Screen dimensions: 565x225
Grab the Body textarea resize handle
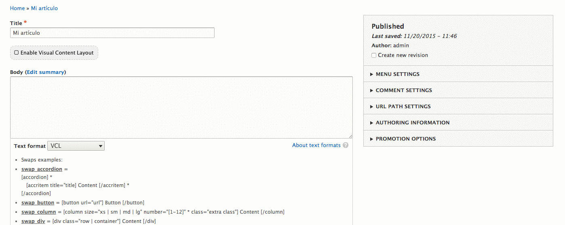point(350,136)
